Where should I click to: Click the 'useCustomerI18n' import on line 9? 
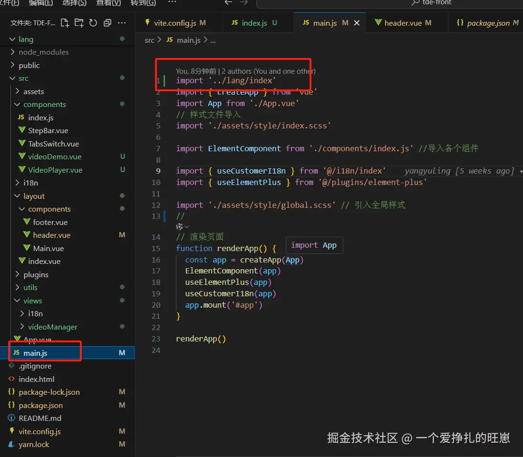(x=251, y=171)
